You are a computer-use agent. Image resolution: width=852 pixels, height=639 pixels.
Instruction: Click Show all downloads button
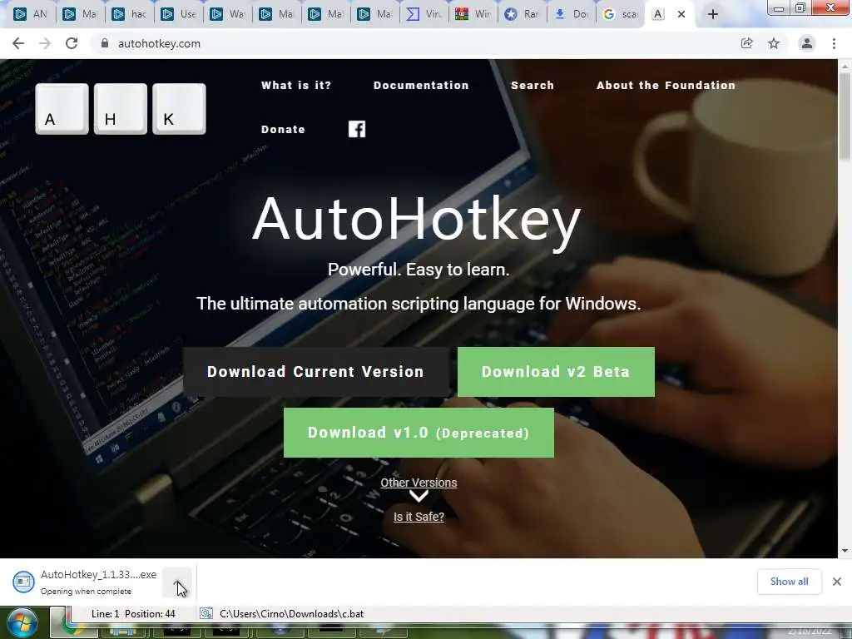coord(789,582)
